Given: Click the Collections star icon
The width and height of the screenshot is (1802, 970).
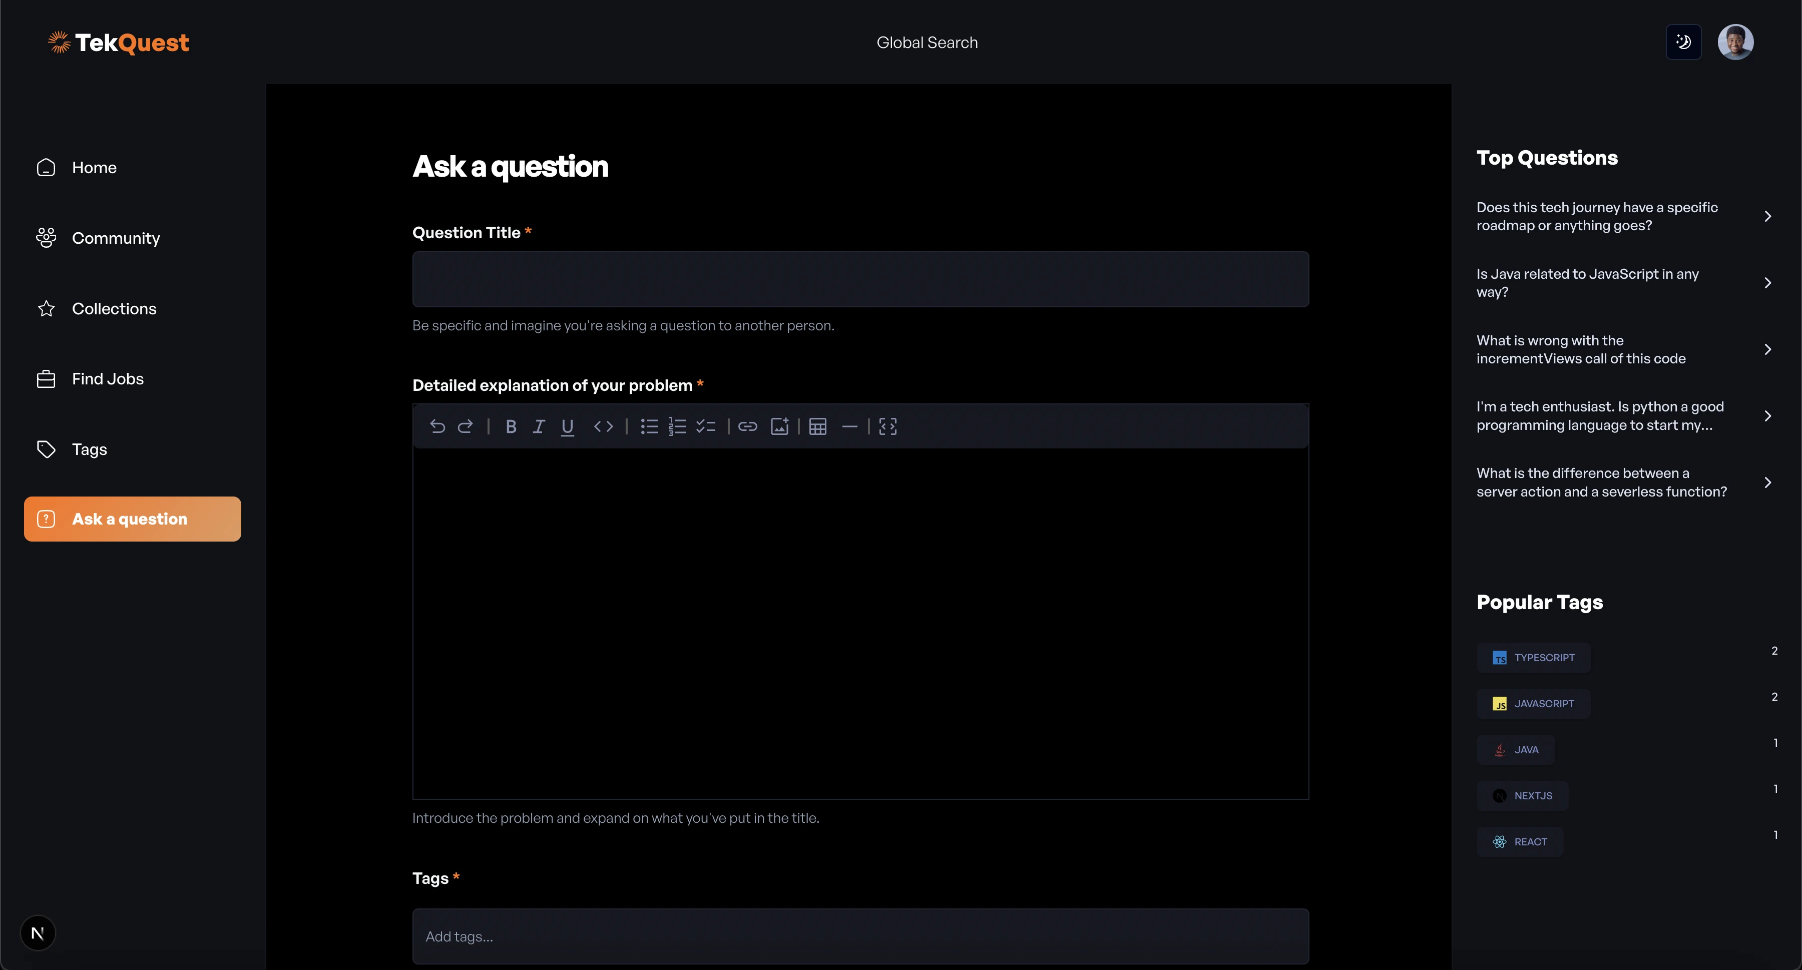Looking at the screenshot, I should point(46,308).
